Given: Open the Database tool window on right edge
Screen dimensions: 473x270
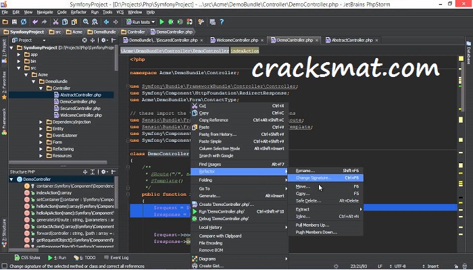Looking at the screenshot, I should (x=468, y=53).
